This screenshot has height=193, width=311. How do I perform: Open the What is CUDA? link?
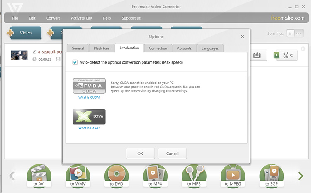tap(89, 97)
